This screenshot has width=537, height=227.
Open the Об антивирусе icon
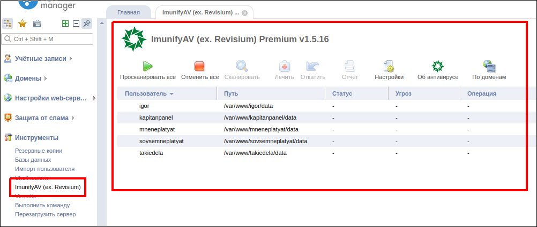tap(438, 66)
